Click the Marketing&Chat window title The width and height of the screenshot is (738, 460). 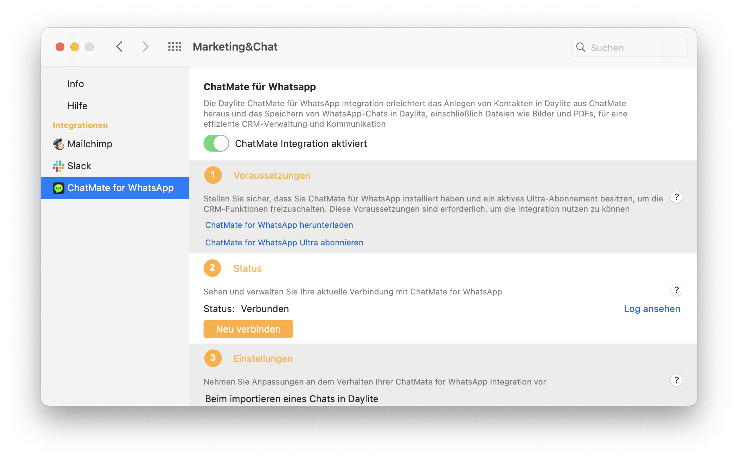[x=235, y=47]
